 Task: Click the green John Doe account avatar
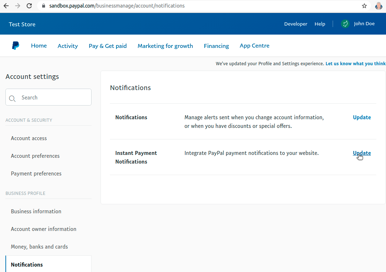pyautogui.click(x=345, y=24)
